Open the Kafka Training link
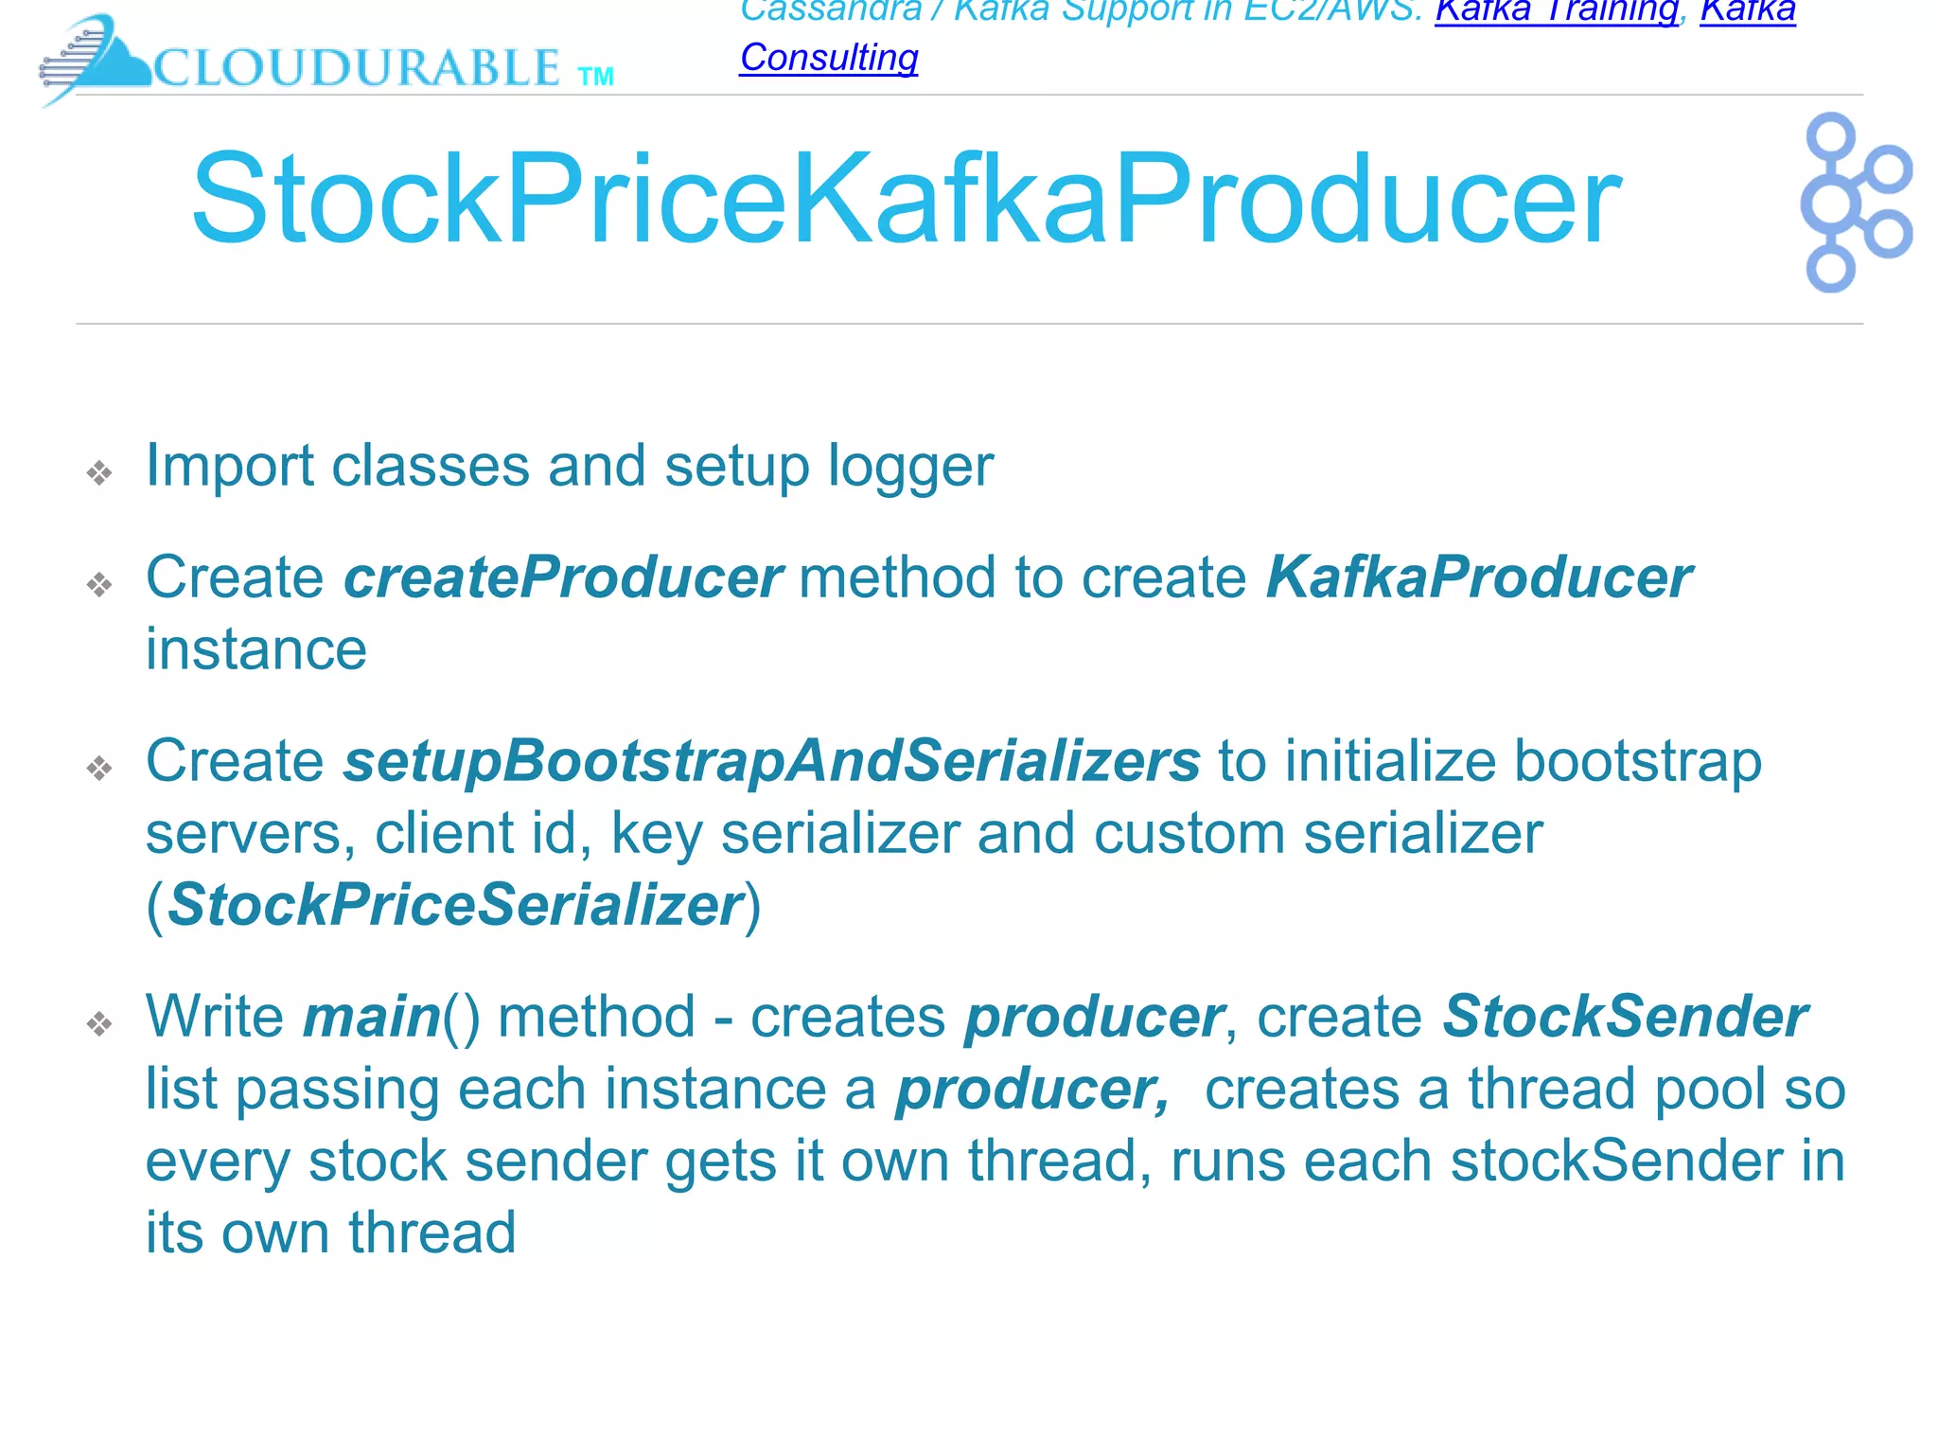 click(x=1557, y=12)
